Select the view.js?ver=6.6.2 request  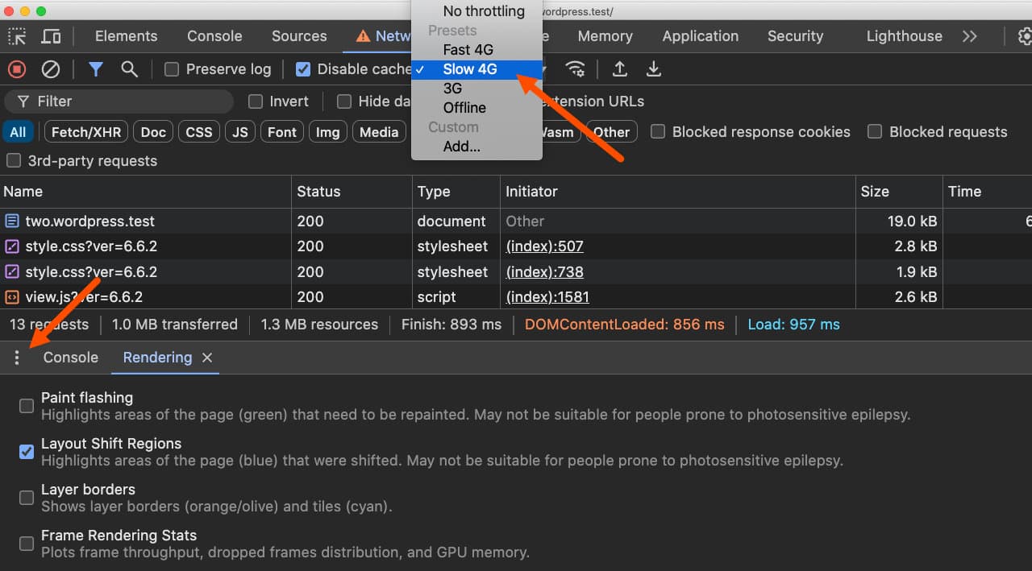point(516,297)
